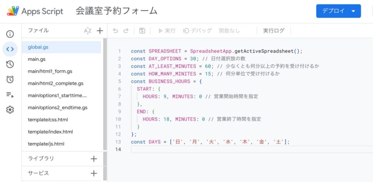Click the デバッグ debug button
This screenshot has width=373, height=182.
[x=197, y=31]
